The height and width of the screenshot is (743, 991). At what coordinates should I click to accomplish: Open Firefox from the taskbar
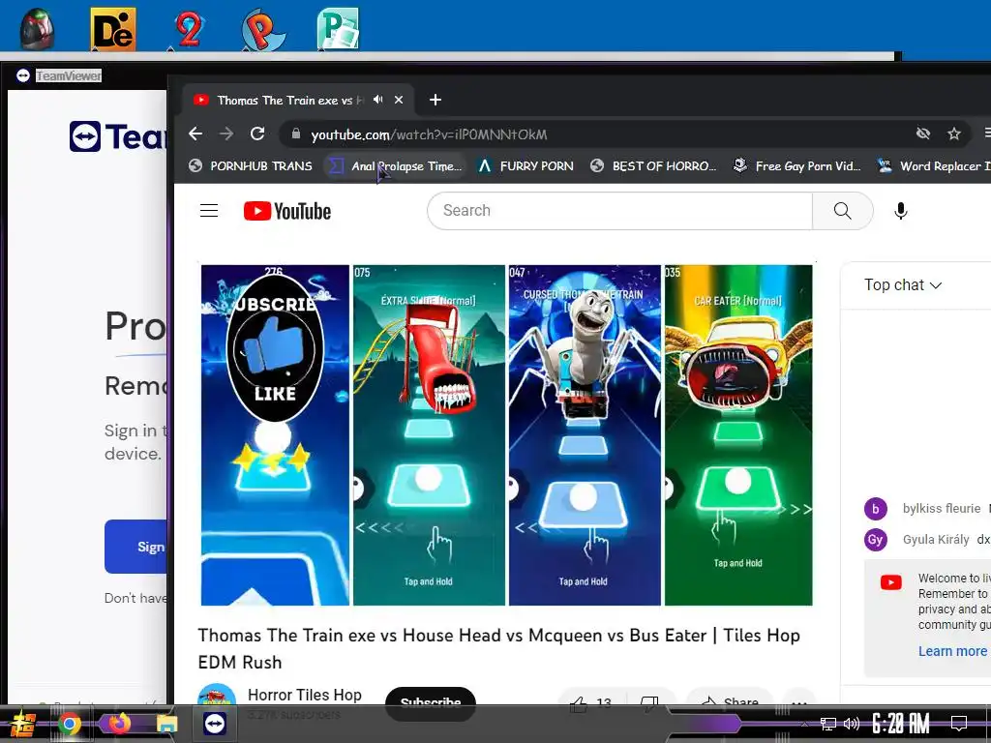pos(119,724)
